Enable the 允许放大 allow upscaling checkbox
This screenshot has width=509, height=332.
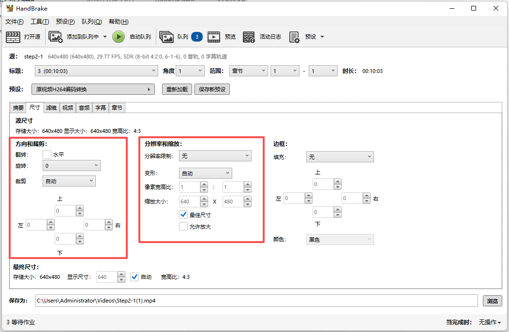[183, 226]
